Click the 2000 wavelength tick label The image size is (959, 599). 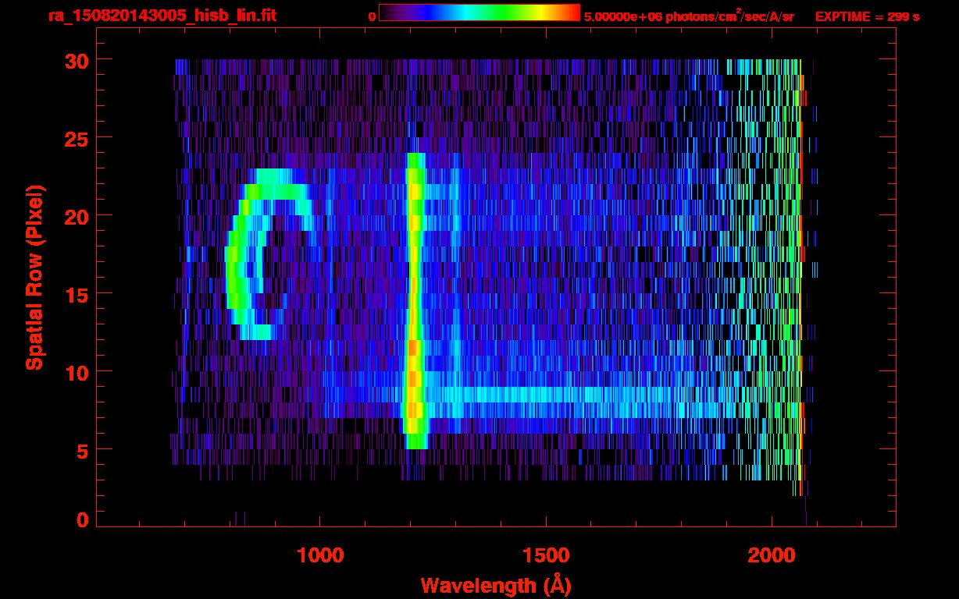[x=772, y=555]
